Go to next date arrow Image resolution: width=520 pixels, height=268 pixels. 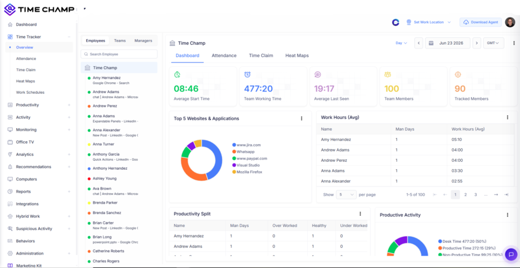tap(477, 44)
